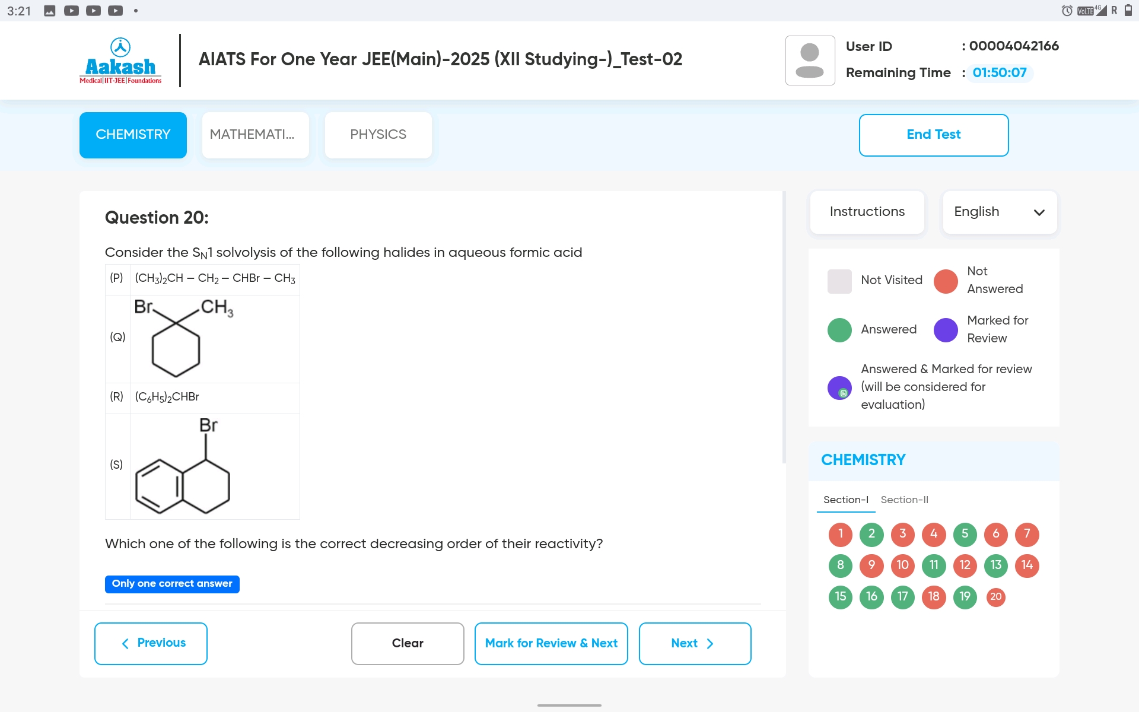Select answered question number 11
This screenshot has height=712, width=1139.
[x=934, y=565]
